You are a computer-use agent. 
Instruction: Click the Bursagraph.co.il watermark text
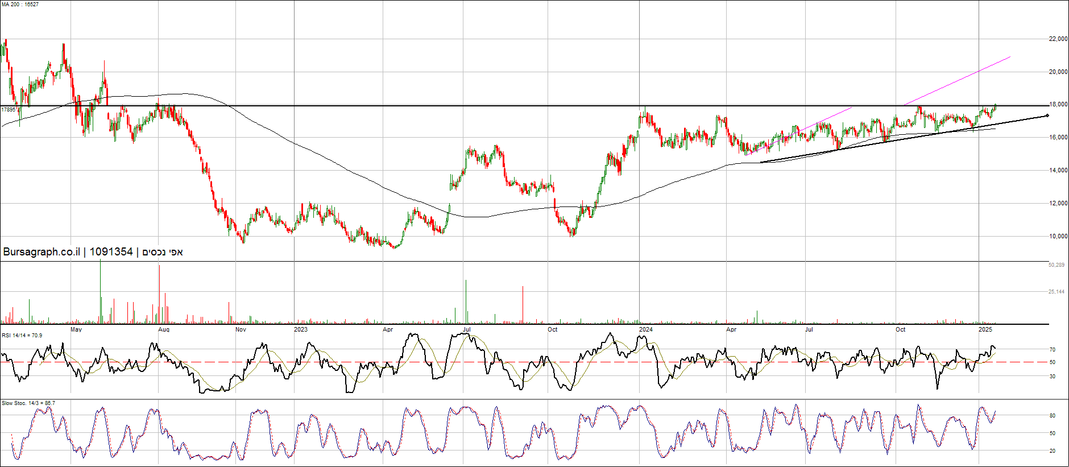coord(41,252)
